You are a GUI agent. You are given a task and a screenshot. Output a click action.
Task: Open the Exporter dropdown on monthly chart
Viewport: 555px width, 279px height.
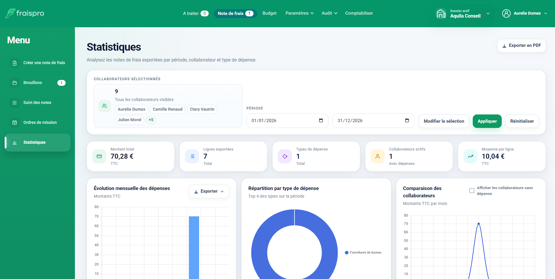[x=209, y=191]
